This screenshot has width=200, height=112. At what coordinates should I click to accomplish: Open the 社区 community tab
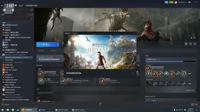click(x=21, y=5)
